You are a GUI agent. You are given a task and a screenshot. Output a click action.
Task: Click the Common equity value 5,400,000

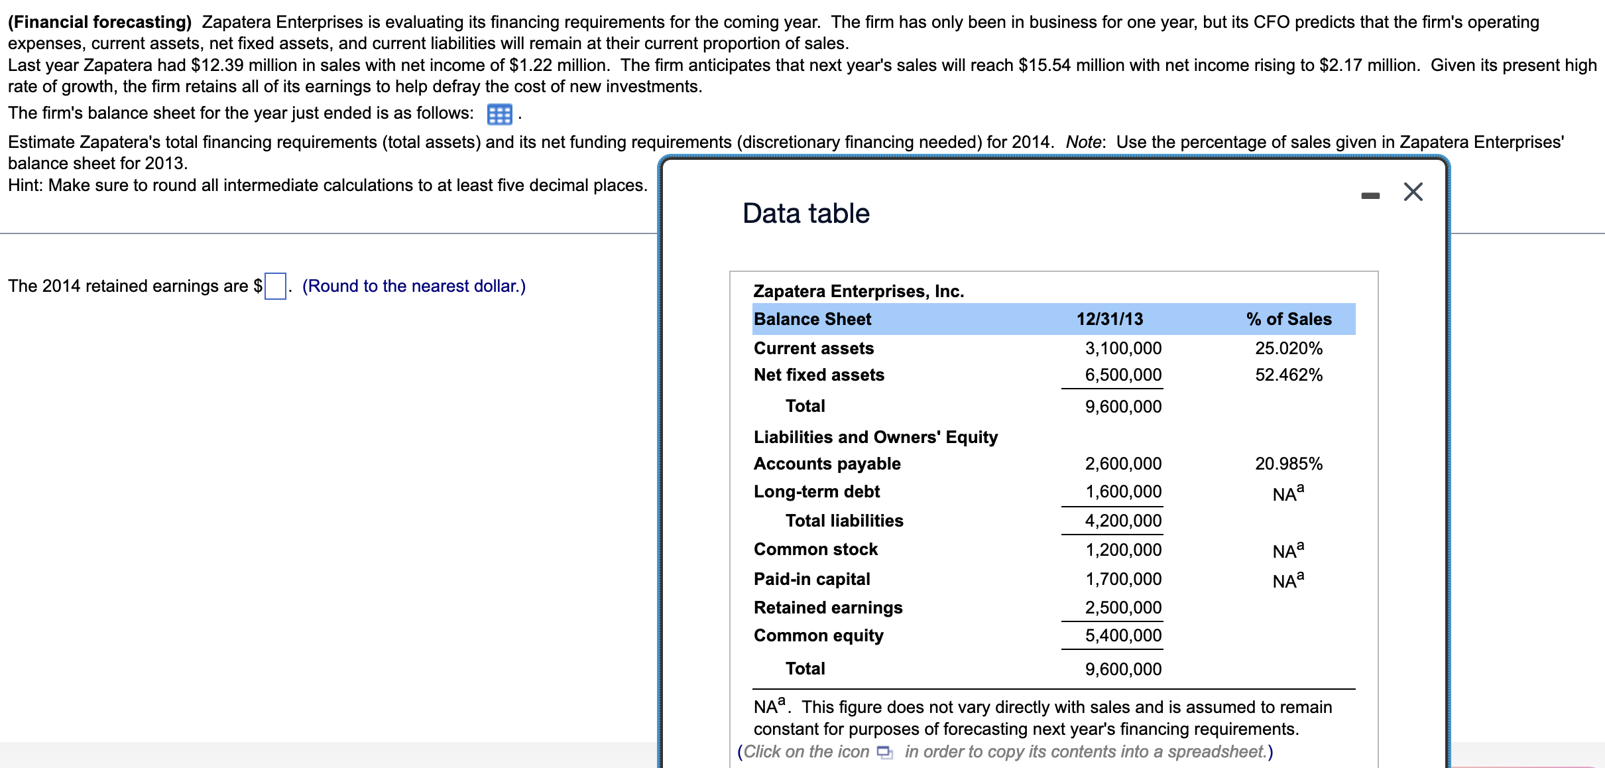point(1122,635)
